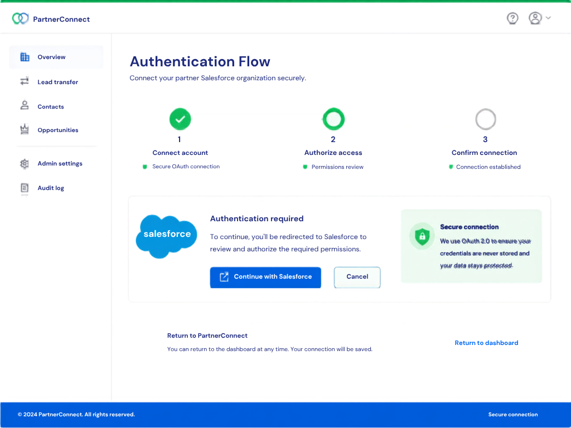The image size is (571, 428).
Task: Go to Overview in the sidebar
Action: 56,57
